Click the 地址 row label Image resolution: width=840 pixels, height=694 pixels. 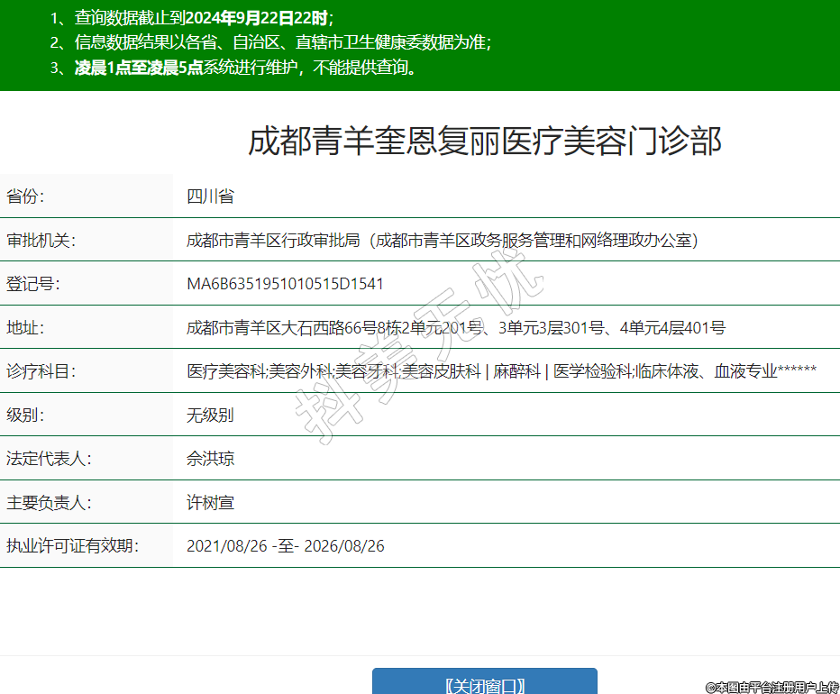pyautogui.click(x=25, y=327)
